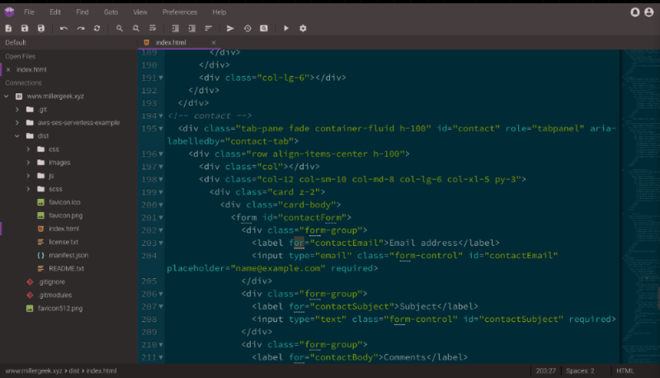Redo the last edit
The height and width of the screenshot is (378, 660).
(80, 28)
